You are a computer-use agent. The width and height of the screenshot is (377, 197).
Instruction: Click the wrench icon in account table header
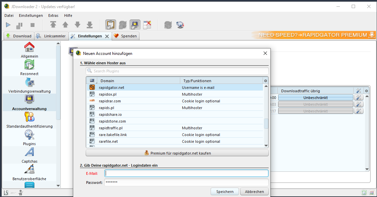[358, 91]
